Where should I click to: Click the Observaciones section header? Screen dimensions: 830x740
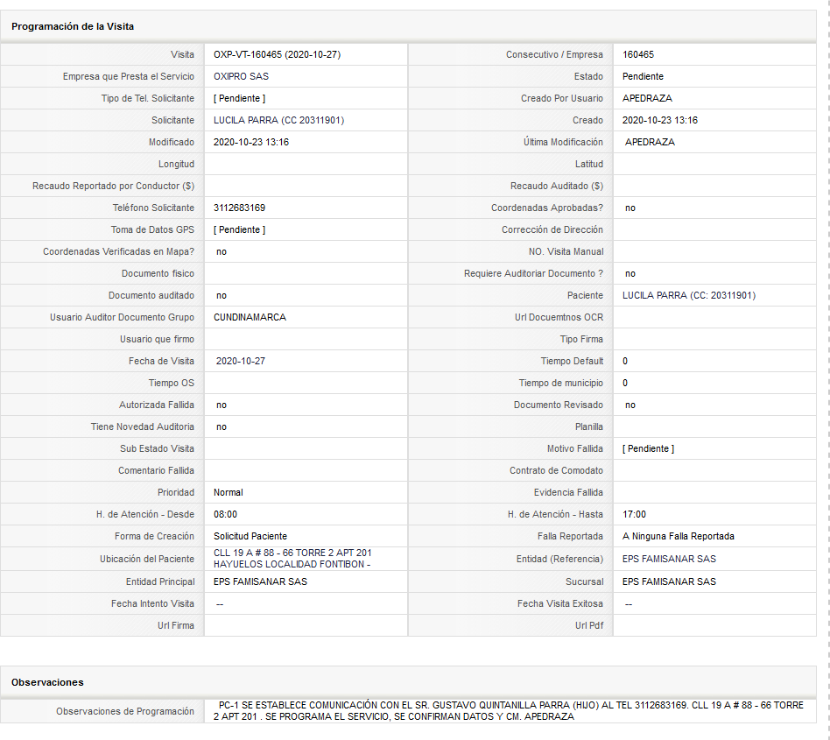pos(47,682)
